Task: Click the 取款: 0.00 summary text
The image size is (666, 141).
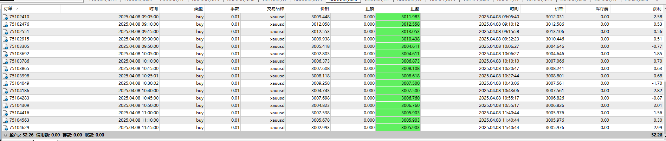Action: click(95, 135)
